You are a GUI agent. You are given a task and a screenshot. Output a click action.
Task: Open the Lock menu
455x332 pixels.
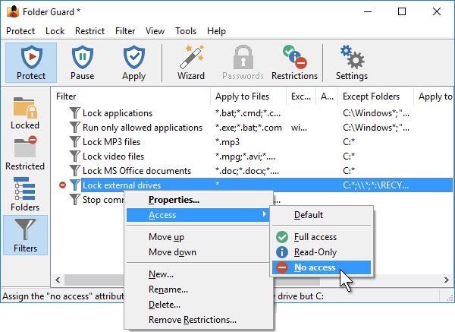[55, 31]
